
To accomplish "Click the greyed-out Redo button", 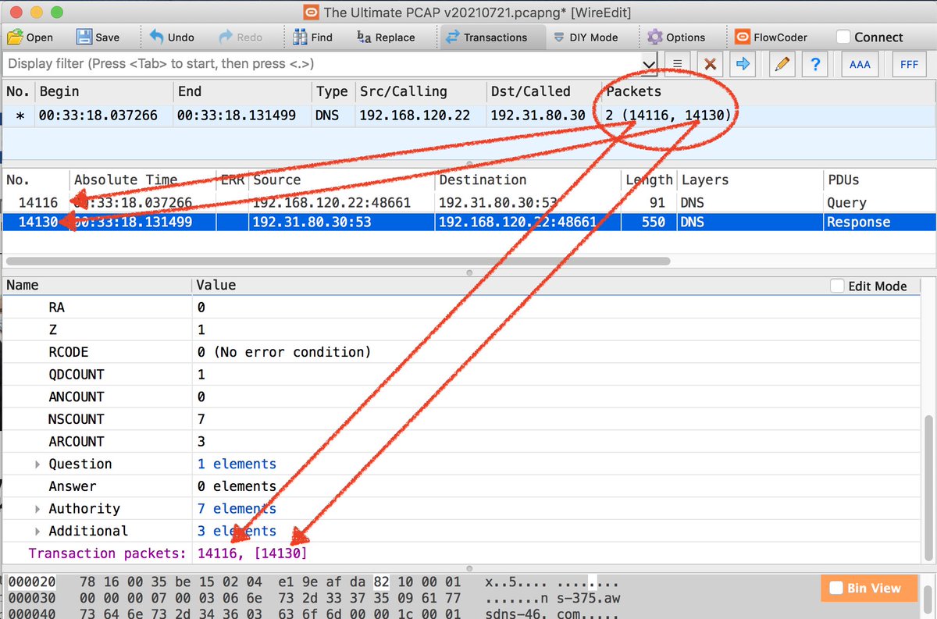I will [240, 37].
